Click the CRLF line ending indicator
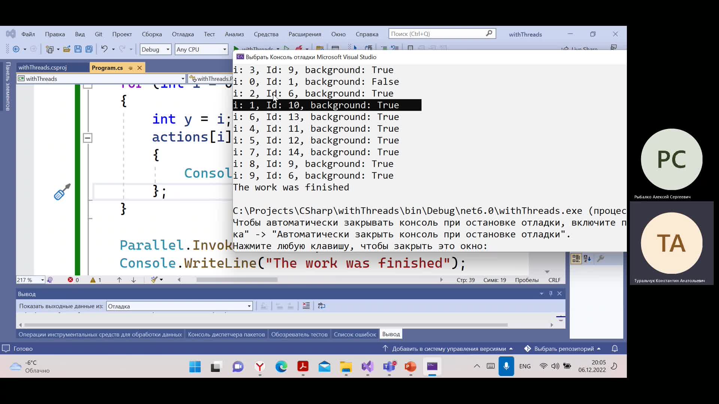 pyautogui.click(x=554, y=280)
